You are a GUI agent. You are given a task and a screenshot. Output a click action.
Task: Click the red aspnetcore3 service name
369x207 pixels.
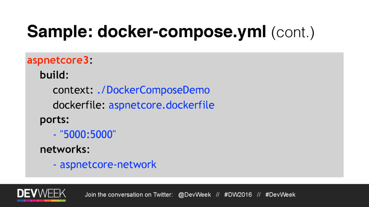tap(58, 60)
